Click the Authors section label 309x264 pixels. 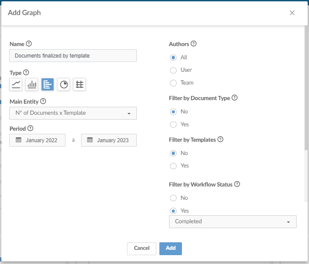click(179, 44)
